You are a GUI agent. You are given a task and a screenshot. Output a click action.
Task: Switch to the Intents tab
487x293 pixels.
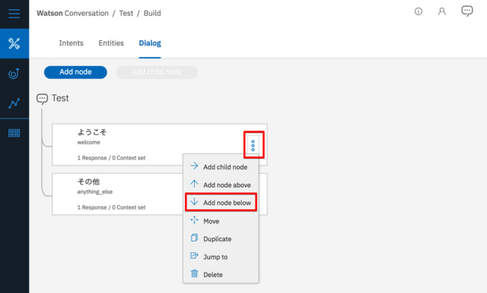click(x=71, y=43)
